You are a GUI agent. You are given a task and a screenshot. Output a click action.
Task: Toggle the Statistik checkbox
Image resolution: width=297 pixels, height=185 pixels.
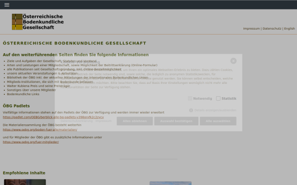(x=218, y=98)
